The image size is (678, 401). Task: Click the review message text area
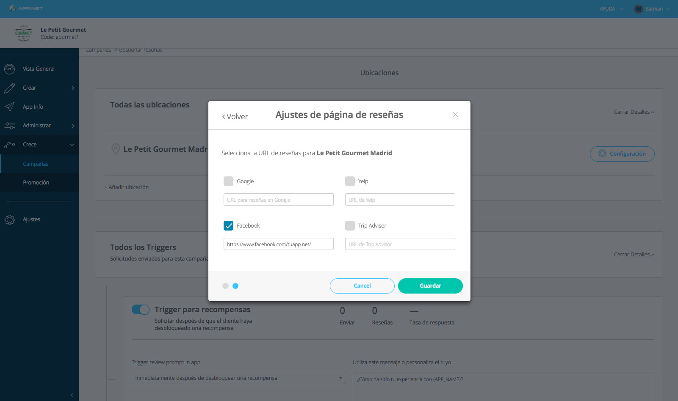click(504, 386)
